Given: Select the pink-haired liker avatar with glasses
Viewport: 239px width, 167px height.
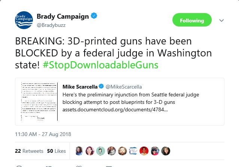Looking at the screenshot, I should [x=90, y=151].
